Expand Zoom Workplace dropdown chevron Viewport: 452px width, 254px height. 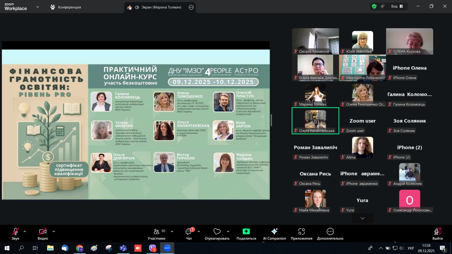coord(38,7)
